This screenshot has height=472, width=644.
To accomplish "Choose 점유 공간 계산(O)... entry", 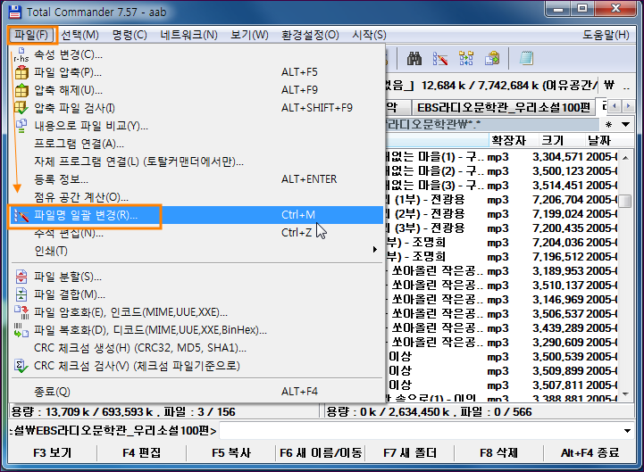I will [x=197, y=197].
